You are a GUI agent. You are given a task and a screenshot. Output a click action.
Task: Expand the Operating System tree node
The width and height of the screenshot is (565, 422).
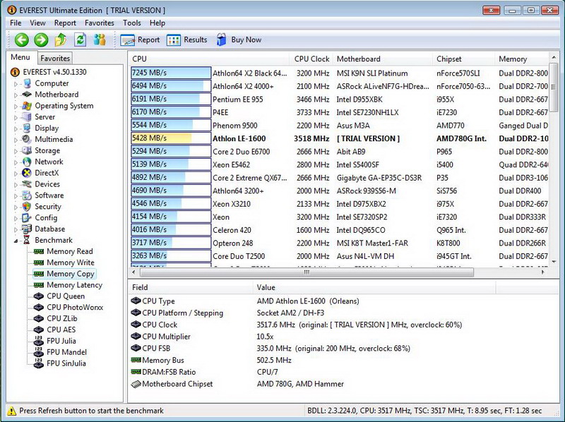(x=16, y=107)
